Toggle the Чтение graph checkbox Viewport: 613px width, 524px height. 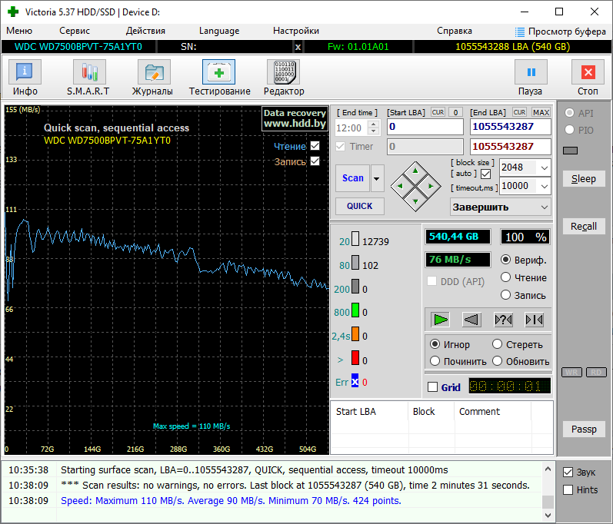315,146
